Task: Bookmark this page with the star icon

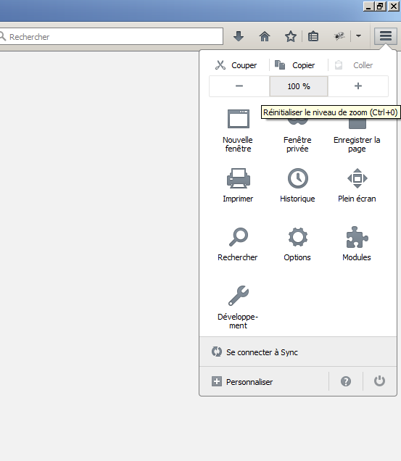Action: coord(290,36)
